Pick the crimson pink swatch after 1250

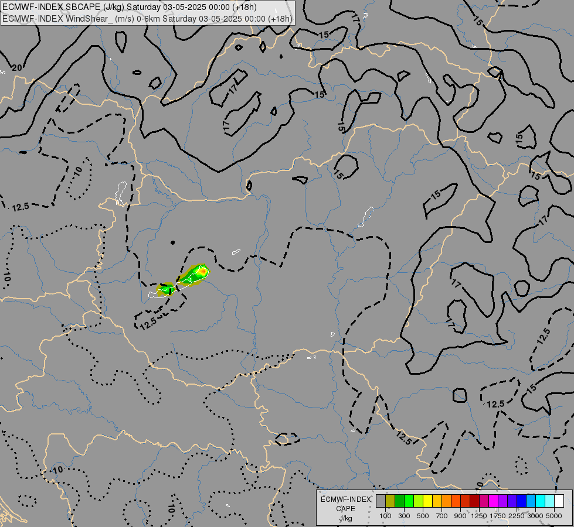click(484, 501)
